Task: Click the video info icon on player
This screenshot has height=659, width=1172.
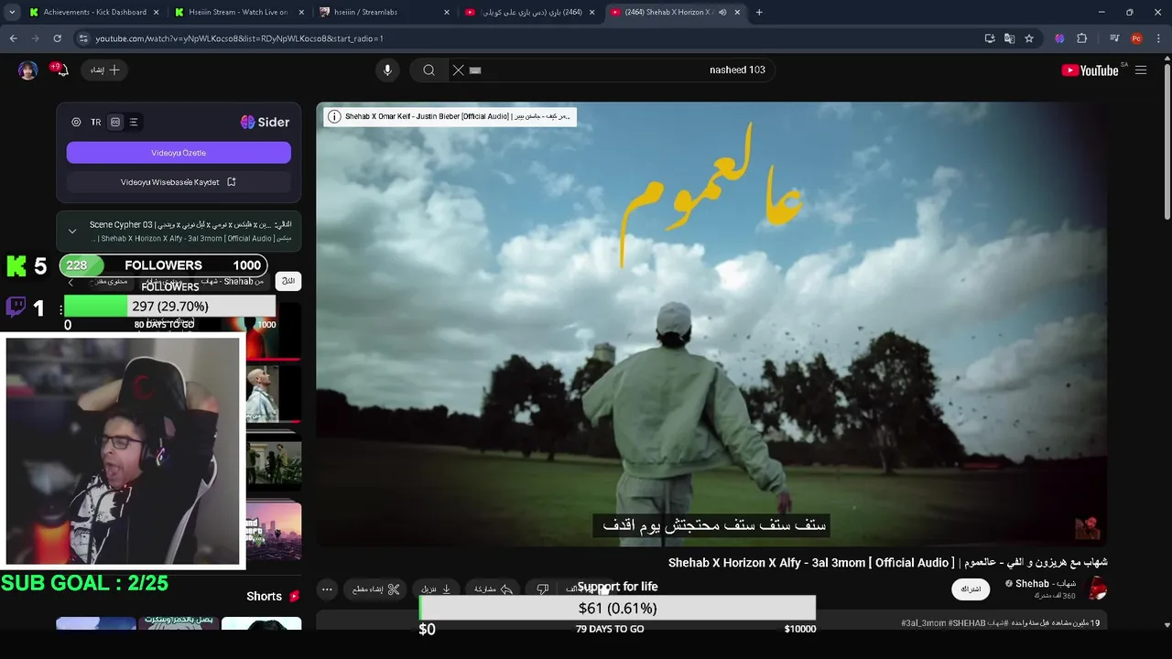Action: 334,116
